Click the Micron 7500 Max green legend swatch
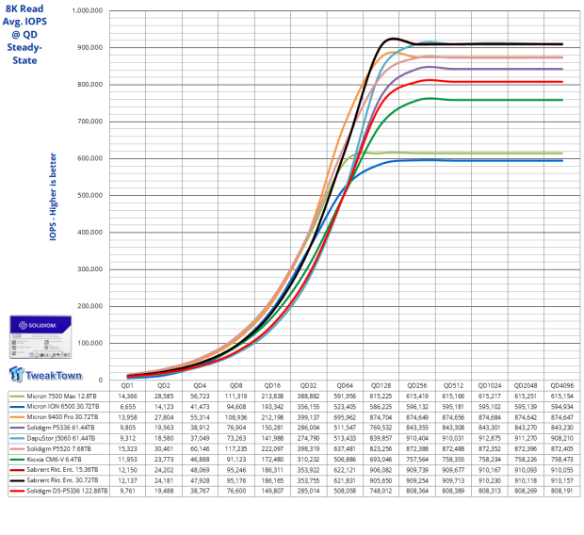The height and width of the screenshot is (535, 584). tap(17, 396)
